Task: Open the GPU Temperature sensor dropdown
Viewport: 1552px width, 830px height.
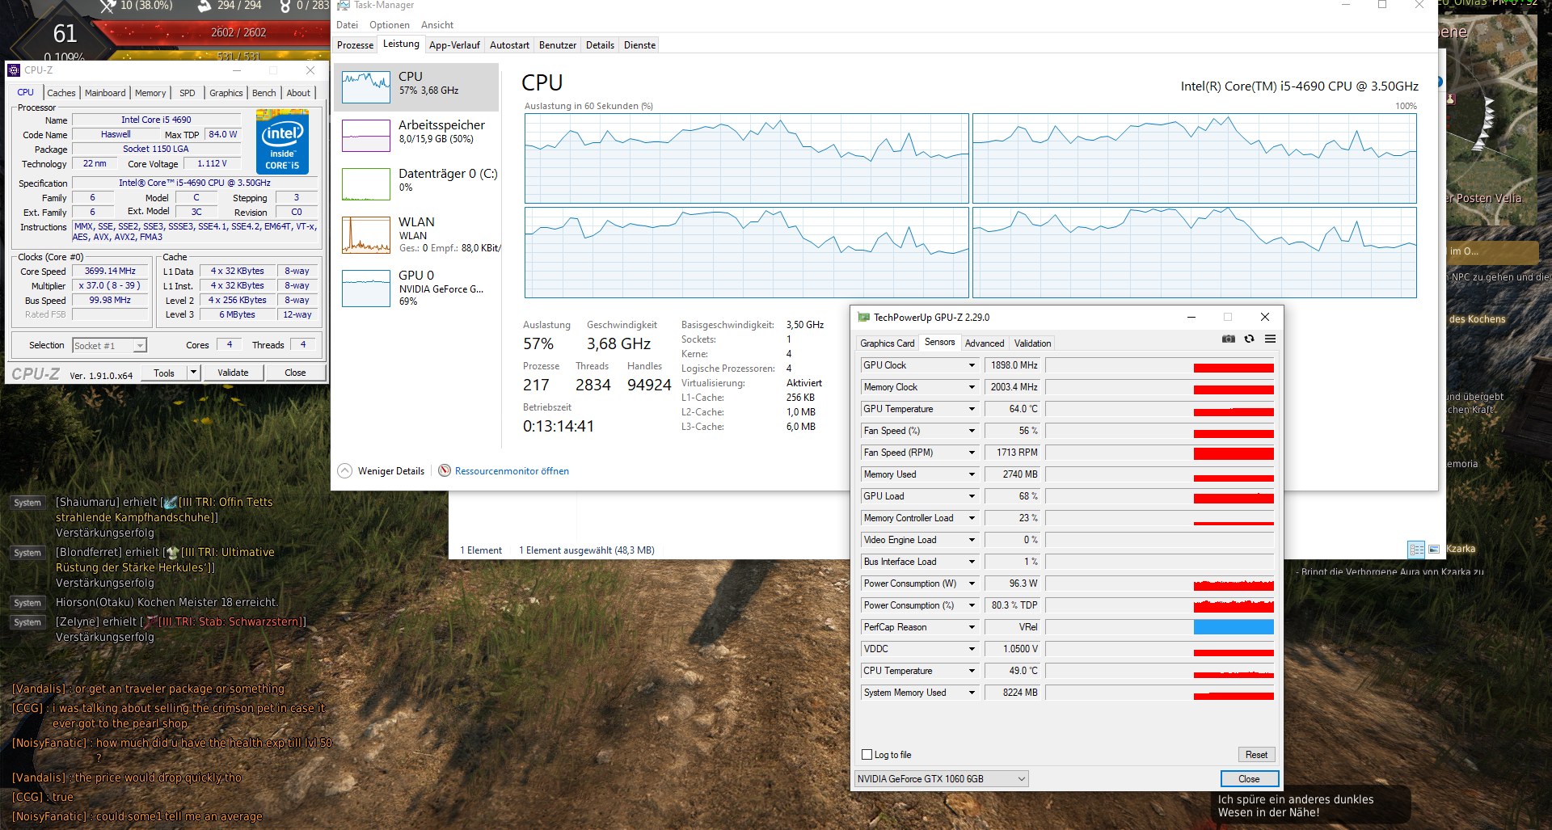Action: pyautogui.click(x=972, y=409)
